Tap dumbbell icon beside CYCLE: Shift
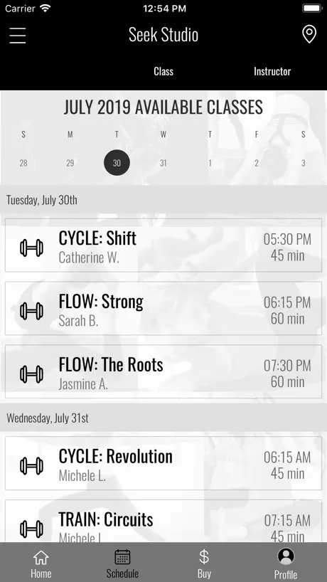The image size is (327, 582). pos(31,248)
